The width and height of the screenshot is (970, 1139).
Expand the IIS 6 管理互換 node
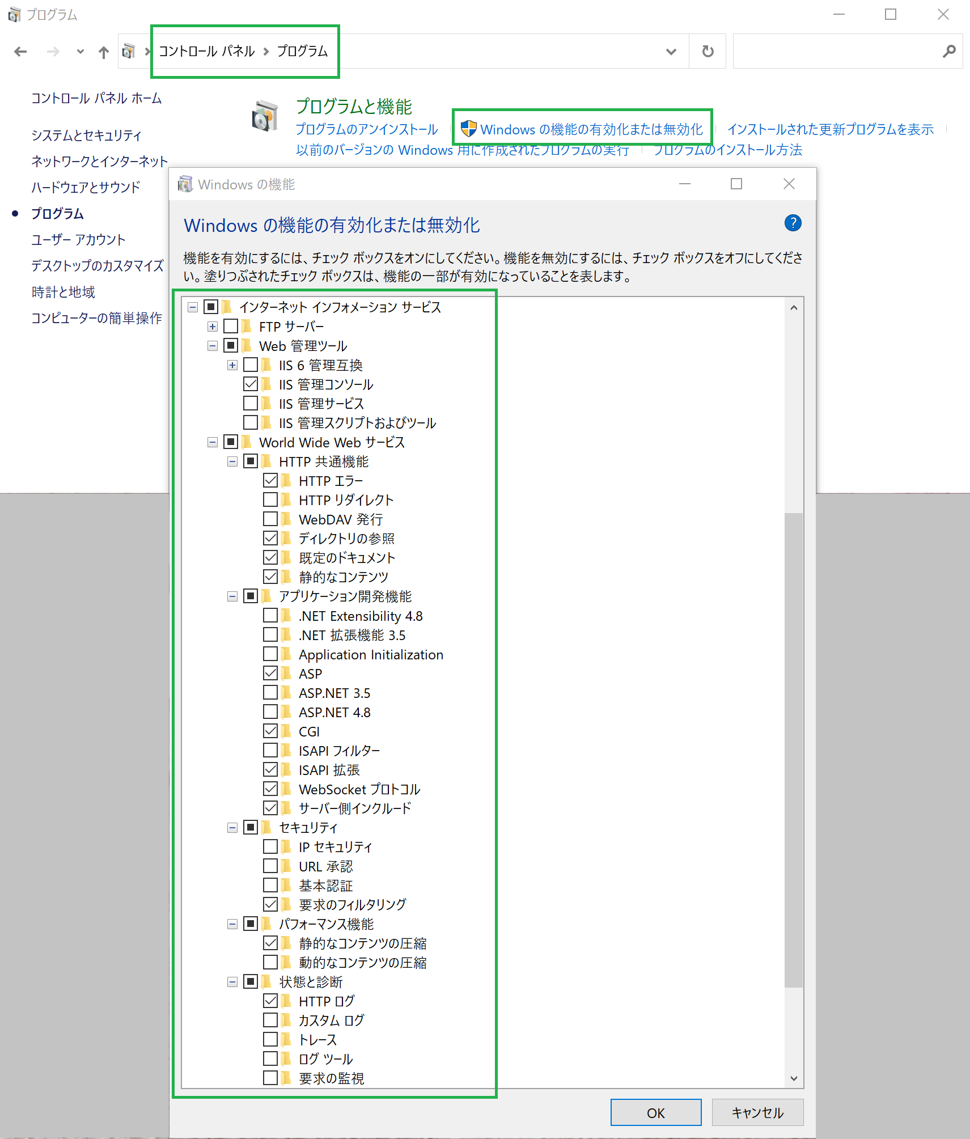click(231, 365)
